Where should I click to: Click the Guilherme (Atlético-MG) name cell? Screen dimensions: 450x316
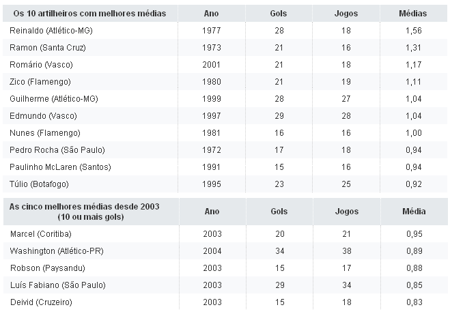(55, 99)
